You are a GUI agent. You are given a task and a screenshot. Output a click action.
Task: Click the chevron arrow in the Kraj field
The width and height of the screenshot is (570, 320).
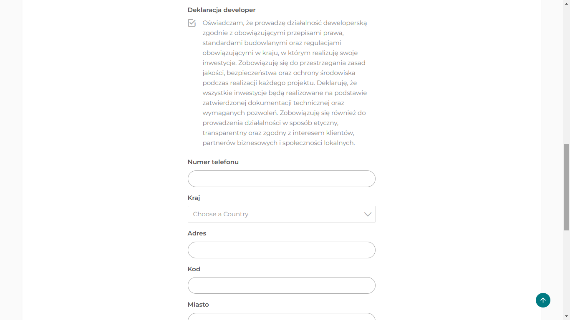click(368, 214)
